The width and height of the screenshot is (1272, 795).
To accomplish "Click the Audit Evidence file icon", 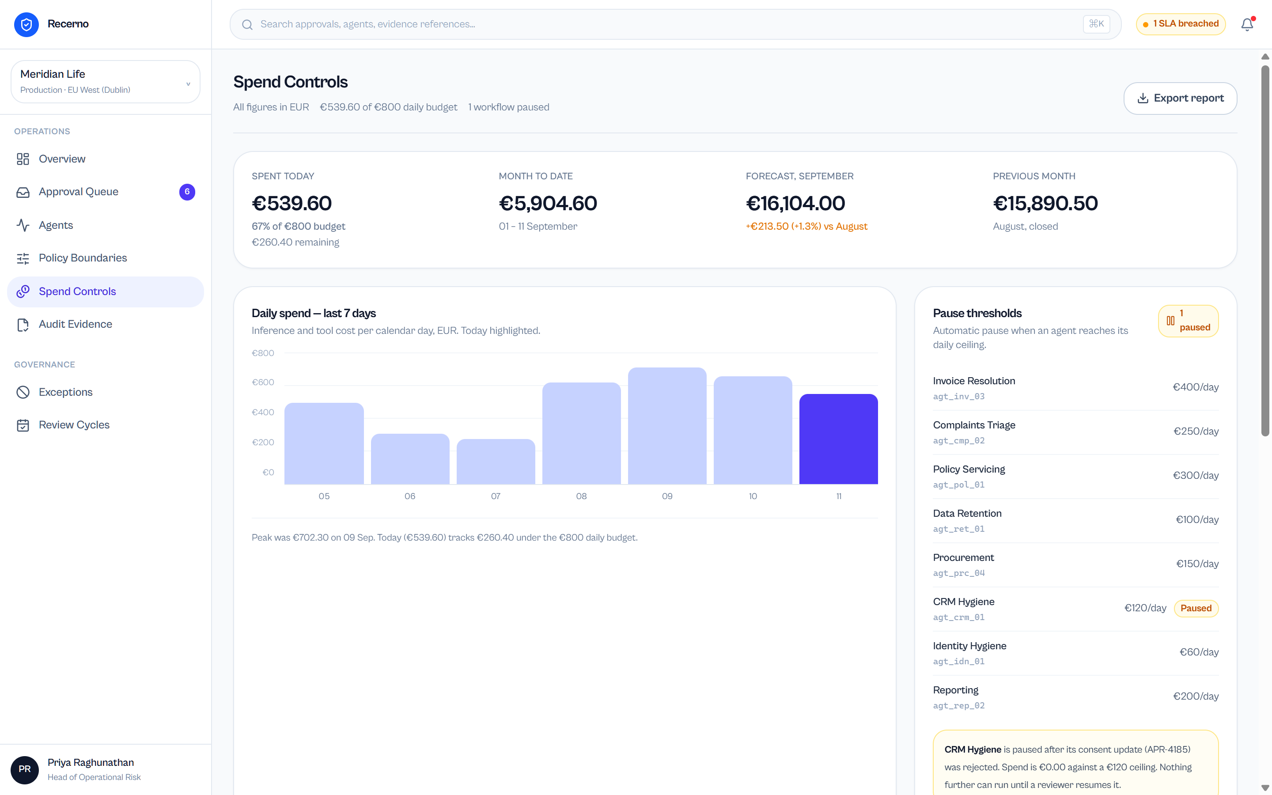I will click(x=23, y=325).
